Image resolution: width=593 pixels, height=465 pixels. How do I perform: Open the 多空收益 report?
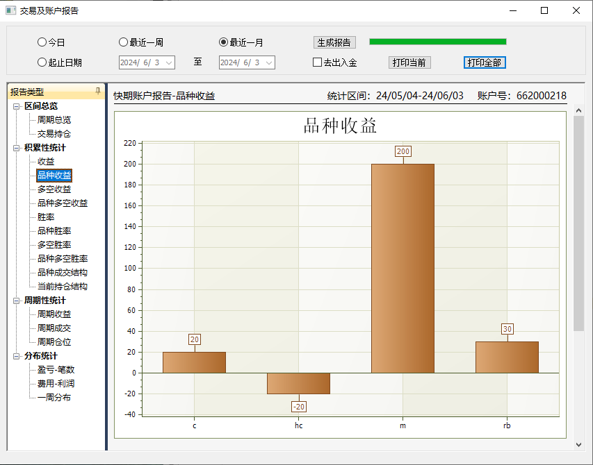pos(54,189)
